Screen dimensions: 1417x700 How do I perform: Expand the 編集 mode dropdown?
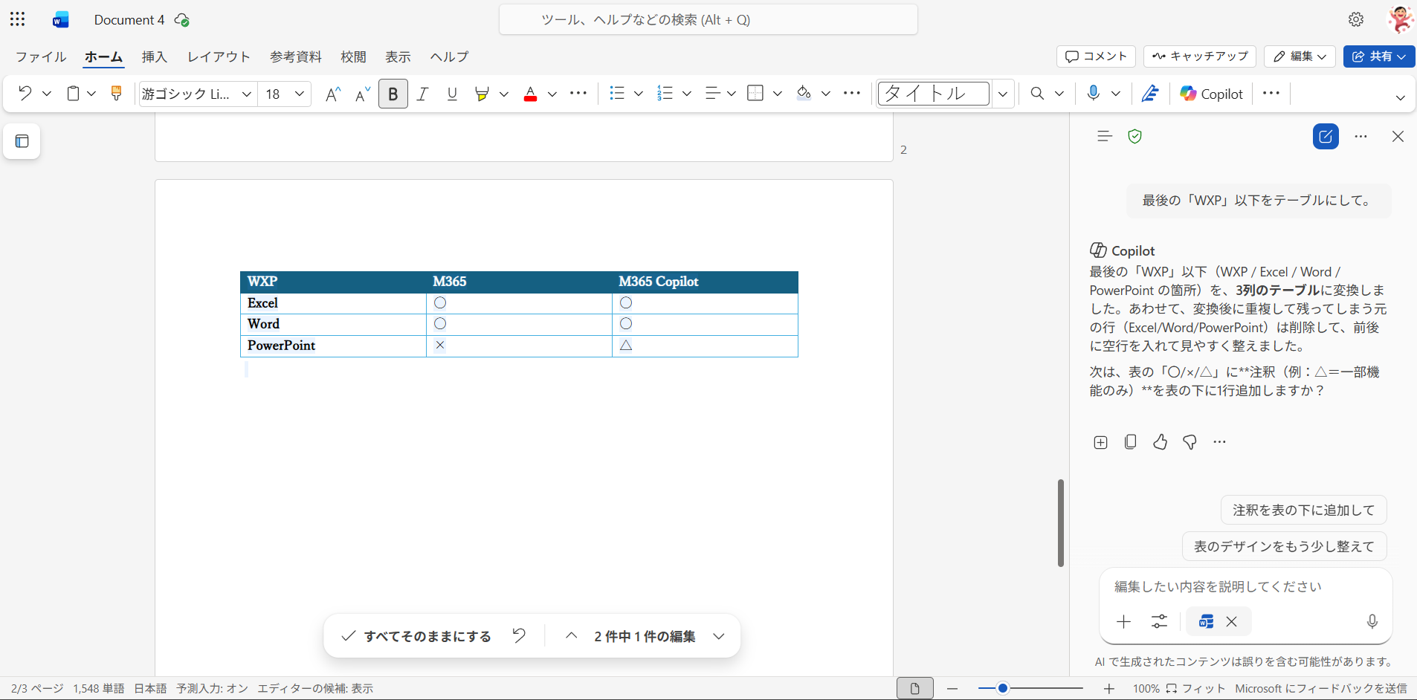click(1300, 56)
